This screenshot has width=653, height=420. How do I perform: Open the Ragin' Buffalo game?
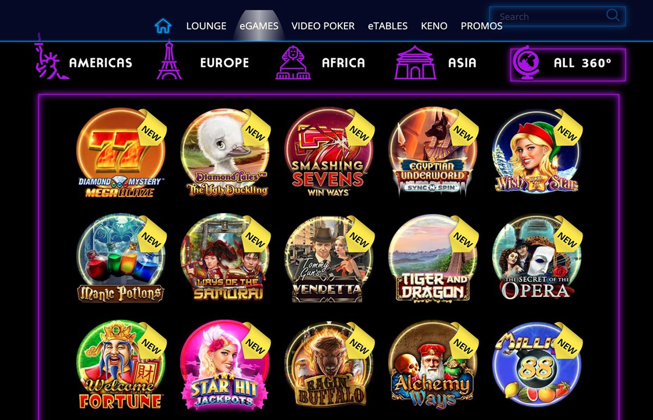(x=330, y=365)
